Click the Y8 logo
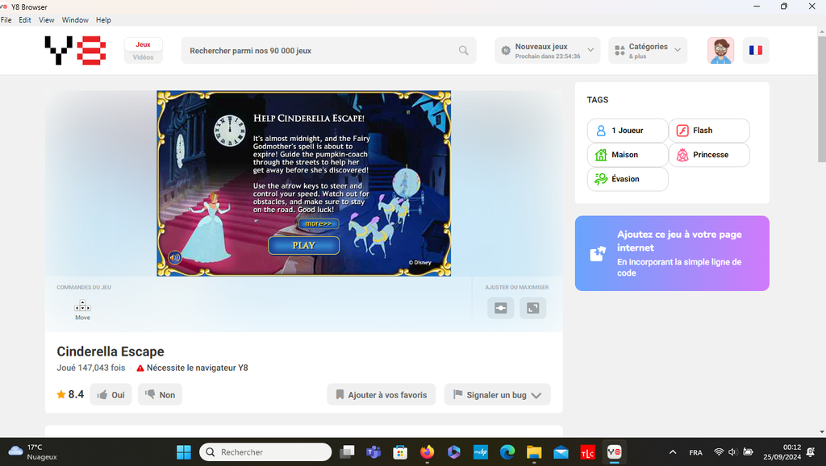This screenshot has width=826, height=466. click(x=75, y=50)
